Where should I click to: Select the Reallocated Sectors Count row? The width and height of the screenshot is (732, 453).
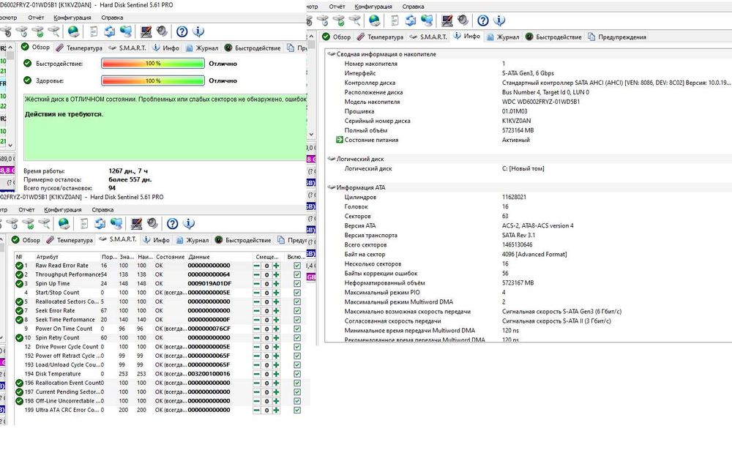click(x=159, y=302)
